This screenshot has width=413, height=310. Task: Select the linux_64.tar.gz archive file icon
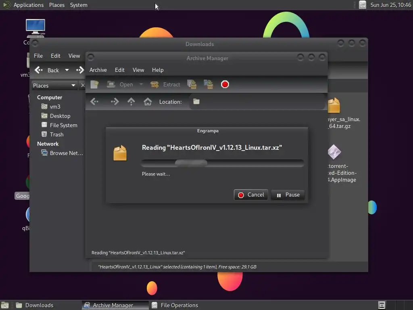pyautogui.click(x=334, y=105)
